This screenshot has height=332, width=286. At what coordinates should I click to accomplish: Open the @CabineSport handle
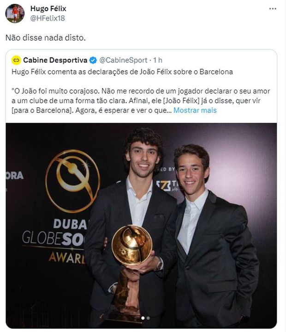[123, 61]
